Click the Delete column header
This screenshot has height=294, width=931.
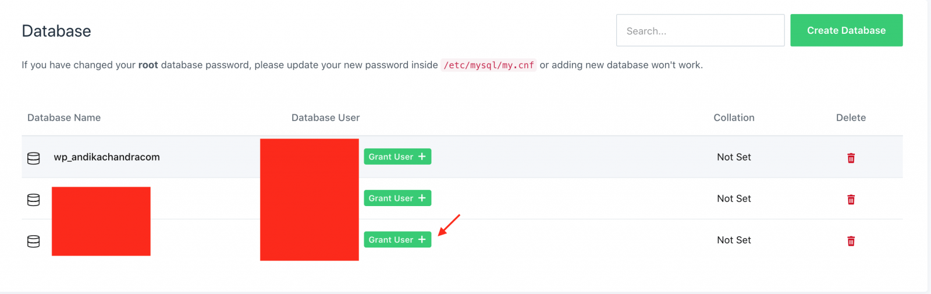click(851, 118)
